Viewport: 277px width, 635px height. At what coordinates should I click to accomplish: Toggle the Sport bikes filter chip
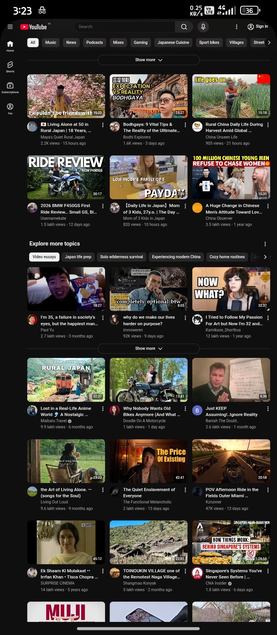pyautogui.click(x=209, y=42)
